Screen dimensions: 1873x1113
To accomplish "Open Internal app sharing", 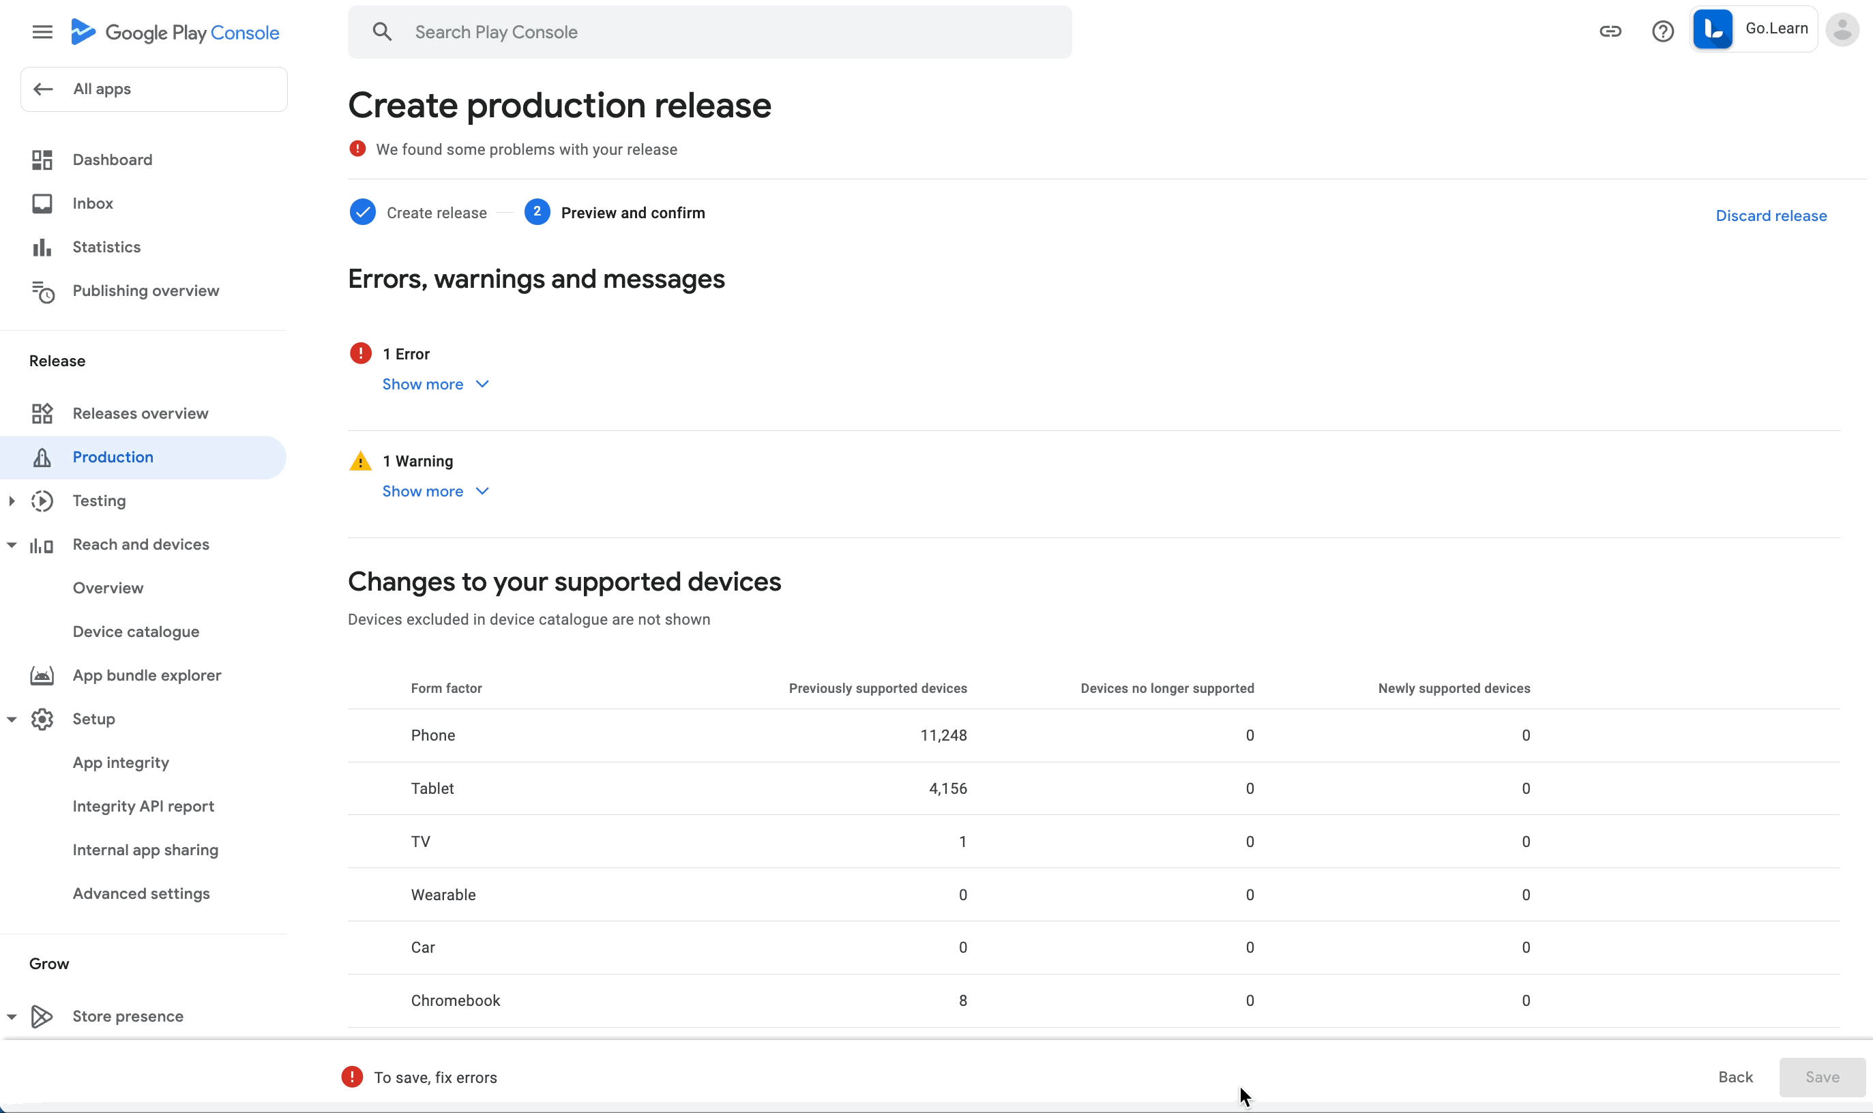I will (145, 850).
